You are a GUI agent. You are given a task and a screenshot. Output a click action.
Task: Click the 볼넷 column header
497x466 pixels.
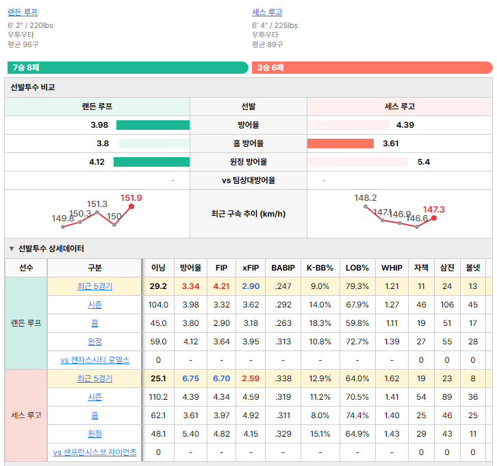pyautogui.click(x=473, y=268)
